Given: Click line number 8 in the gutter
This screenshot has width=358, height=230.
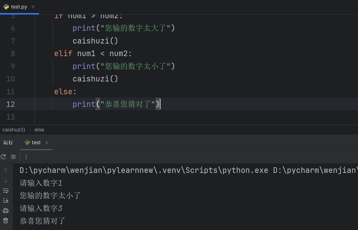Looking at the screenshot, I should click(13, 54).
